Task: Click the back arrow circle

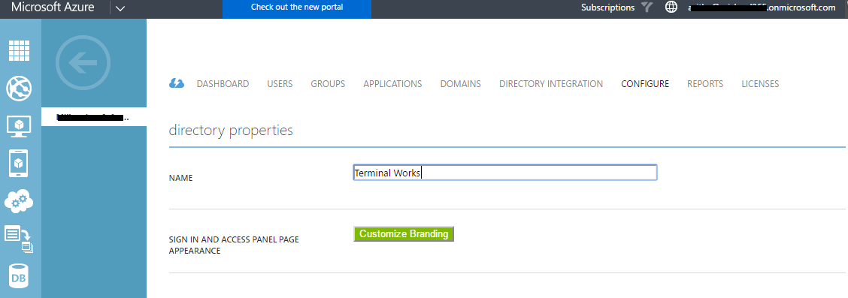Action: pos(83,62)
